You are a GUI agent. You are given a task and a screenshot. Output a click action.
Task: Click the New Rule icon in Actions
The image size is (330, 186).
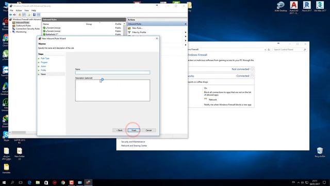tap(129, 28)
